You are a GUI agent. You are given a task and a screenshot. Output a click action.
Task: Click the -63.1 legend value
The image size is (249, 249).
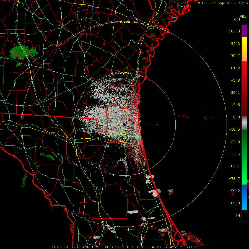point(234,166)
